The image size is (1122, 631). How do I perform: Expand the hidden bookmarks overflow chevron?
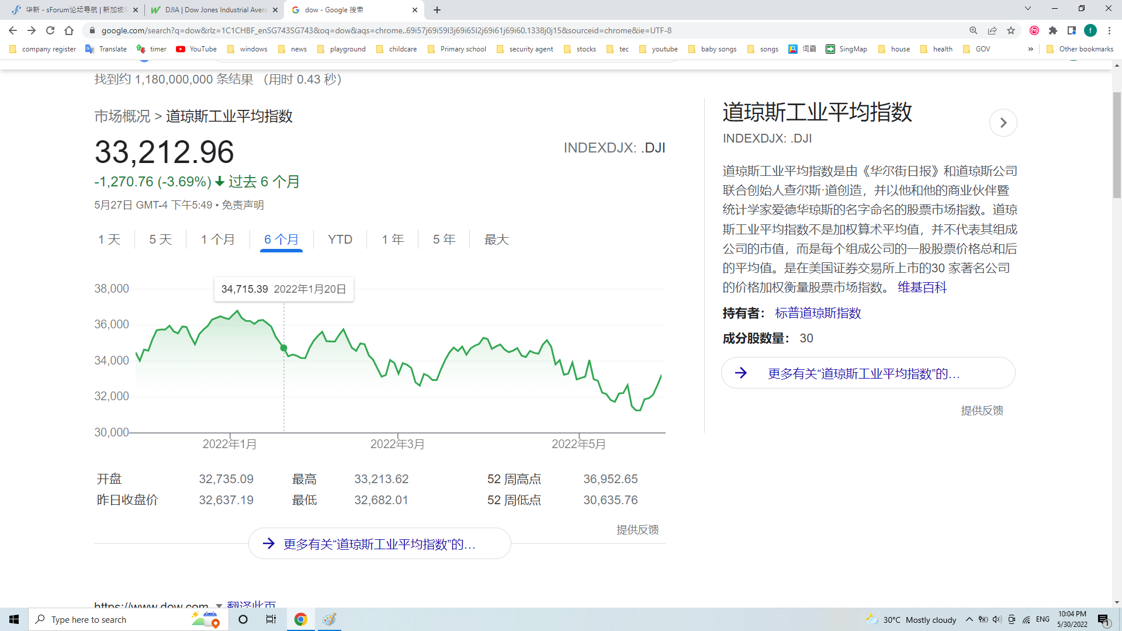click(x=1030, y=49)
